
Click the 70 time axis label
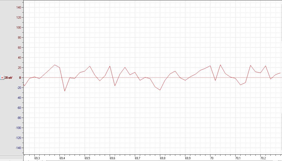tap(212, 158)
